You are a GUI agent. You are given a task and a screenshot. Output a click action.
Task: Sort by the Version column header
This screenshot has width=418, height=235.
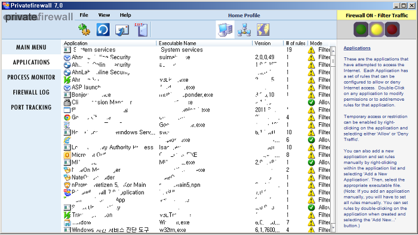click(268, 43)
